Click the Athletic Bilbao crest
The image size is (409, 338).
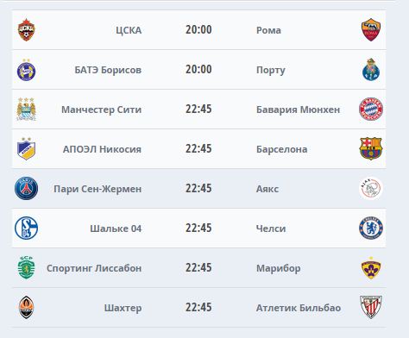(x=371, y=307)
